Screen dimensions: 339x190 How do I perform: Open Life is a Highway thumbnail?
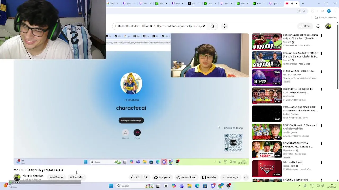coord(267,169)
